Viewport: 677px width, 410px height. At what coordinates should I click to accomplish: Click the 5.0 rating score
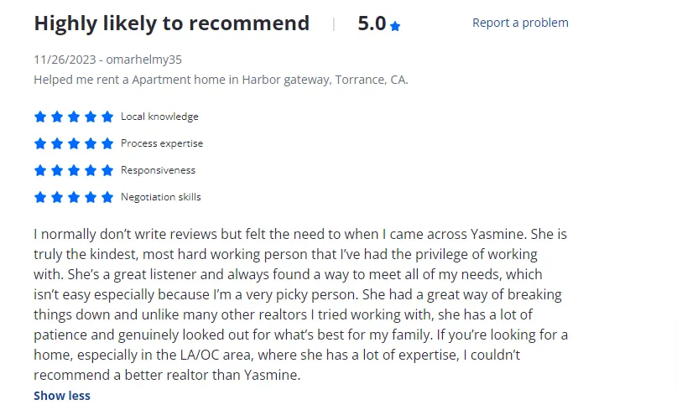pos(372,23)
